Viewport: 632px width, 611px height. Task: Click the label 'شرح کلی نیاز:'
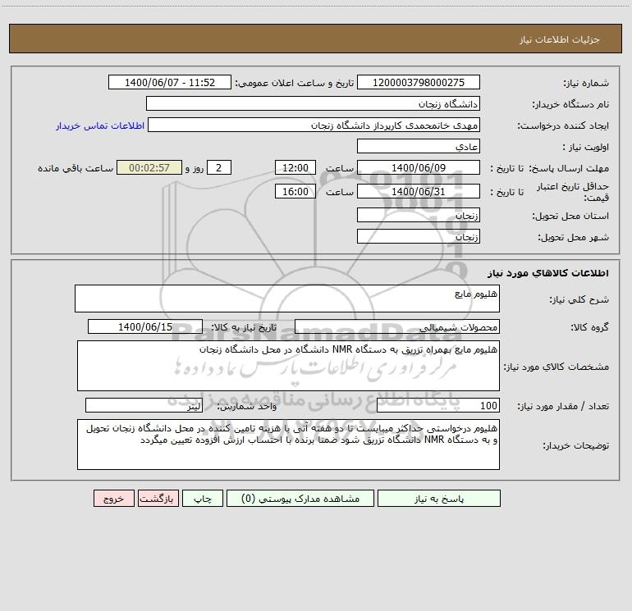[x=579, y=299]
